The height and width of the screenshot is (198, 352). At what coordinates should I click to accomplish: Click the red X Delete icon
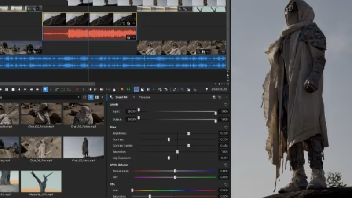coord(77,89)
